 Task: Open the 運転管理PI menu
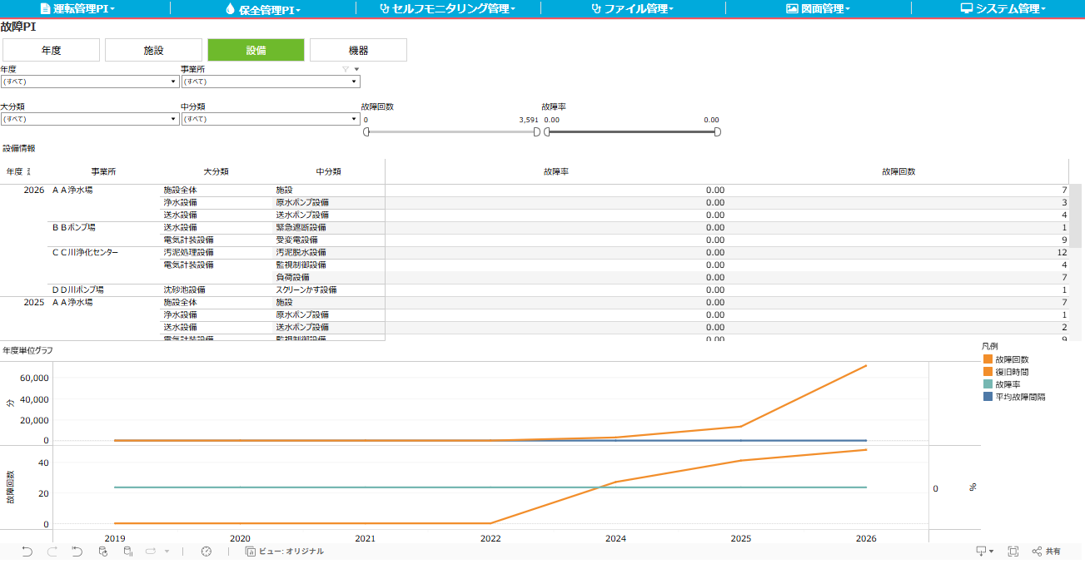click(77, 8)
